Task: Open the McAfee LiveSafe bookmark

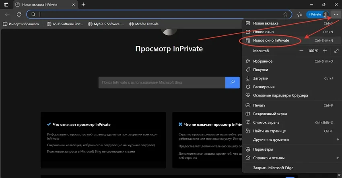Action: pos(148,24)
